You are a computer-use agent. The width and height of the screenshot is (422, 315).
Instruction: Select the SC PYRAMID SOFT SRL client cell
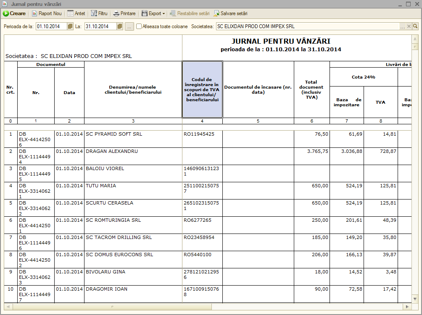(x=133, y=139)
